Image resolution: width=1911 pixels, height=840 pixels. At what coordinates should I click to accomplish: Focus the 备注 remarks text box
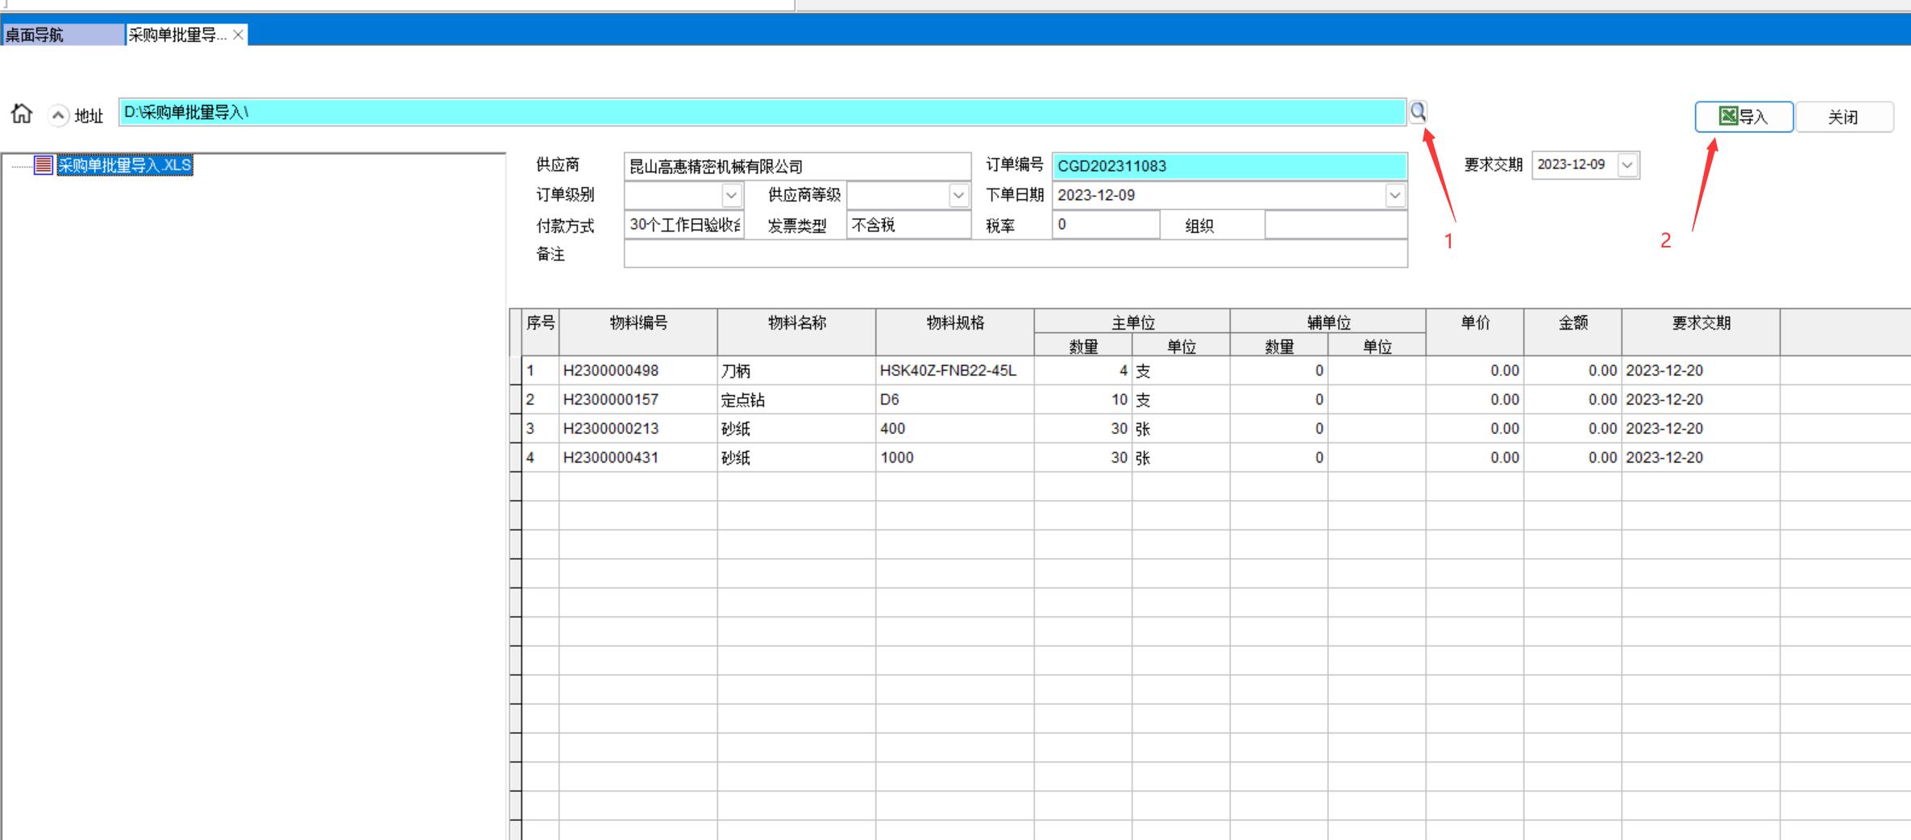tap(1015, 254)
